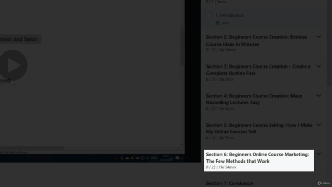
Task: Click the course sidebar vertical scrollbar
Action: 329,43
